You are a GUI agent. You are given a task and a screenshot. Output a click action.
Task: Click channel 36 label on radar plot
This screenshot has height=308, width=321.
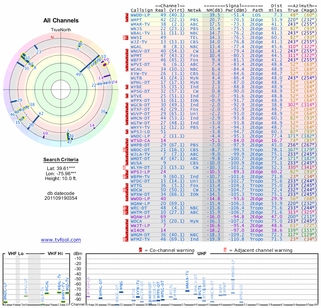pos(103,111)
